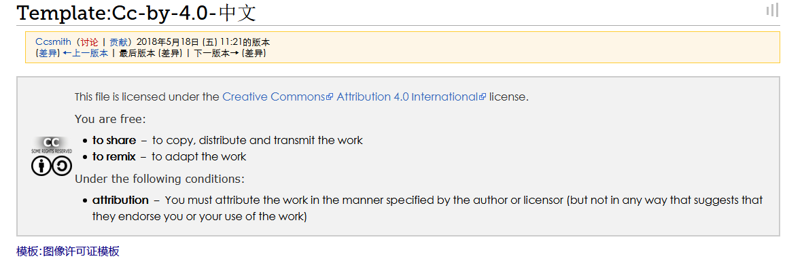Go to the ←上一版本 previous revision

click(x=86, y=53)
